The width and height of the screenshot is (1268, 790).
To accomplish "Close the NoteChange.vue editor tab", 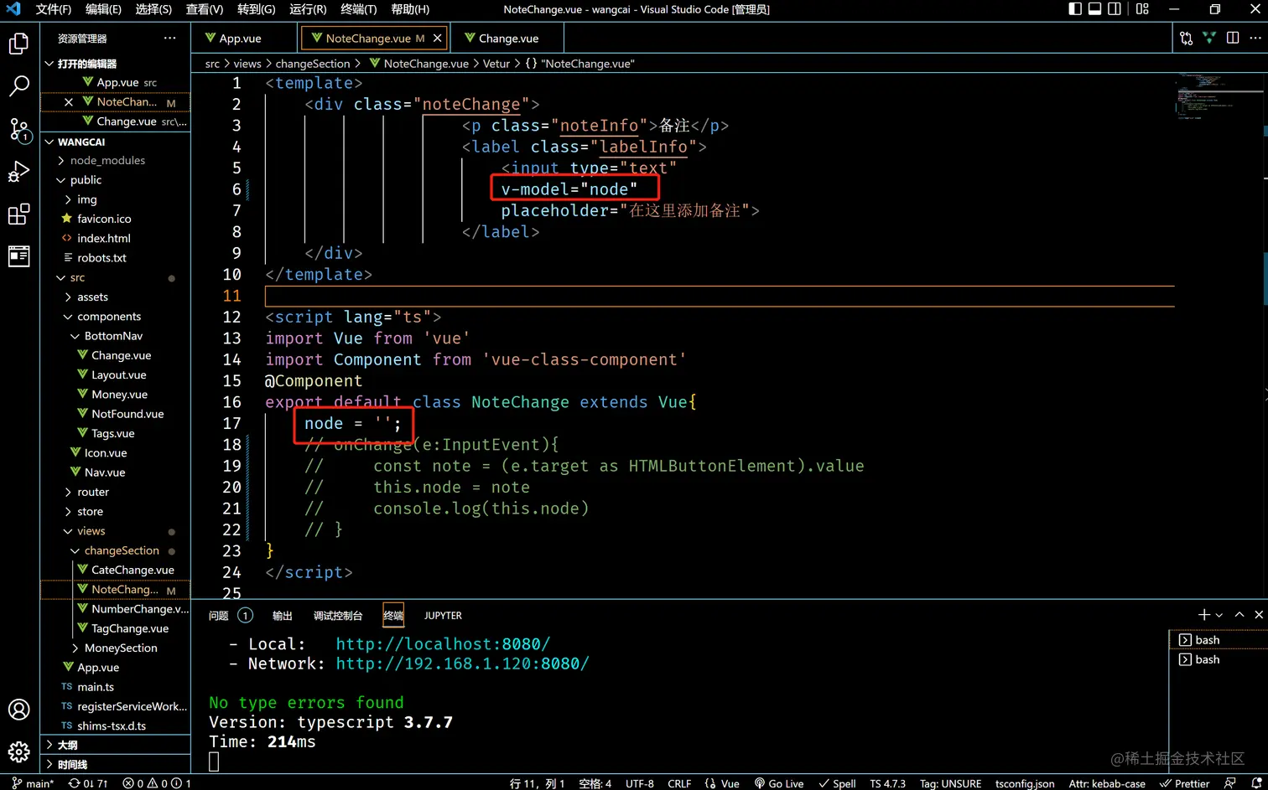I will coord(437,39).
